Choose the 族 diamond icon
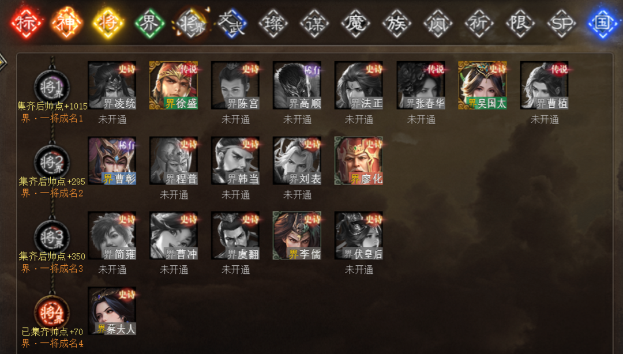623x354 pixels. [x=397, y=23]
